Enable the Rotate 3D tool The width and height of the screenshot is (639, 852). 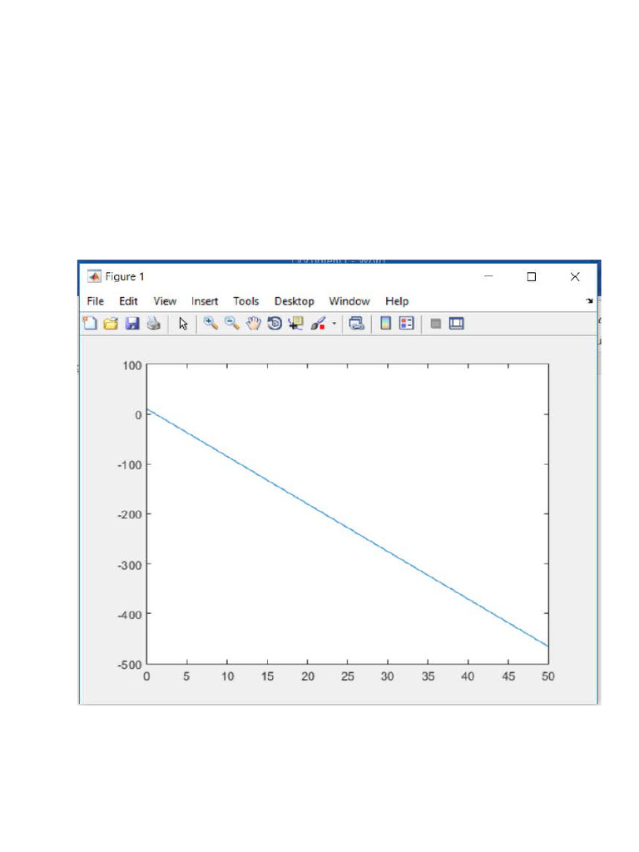tap(275, 324)
